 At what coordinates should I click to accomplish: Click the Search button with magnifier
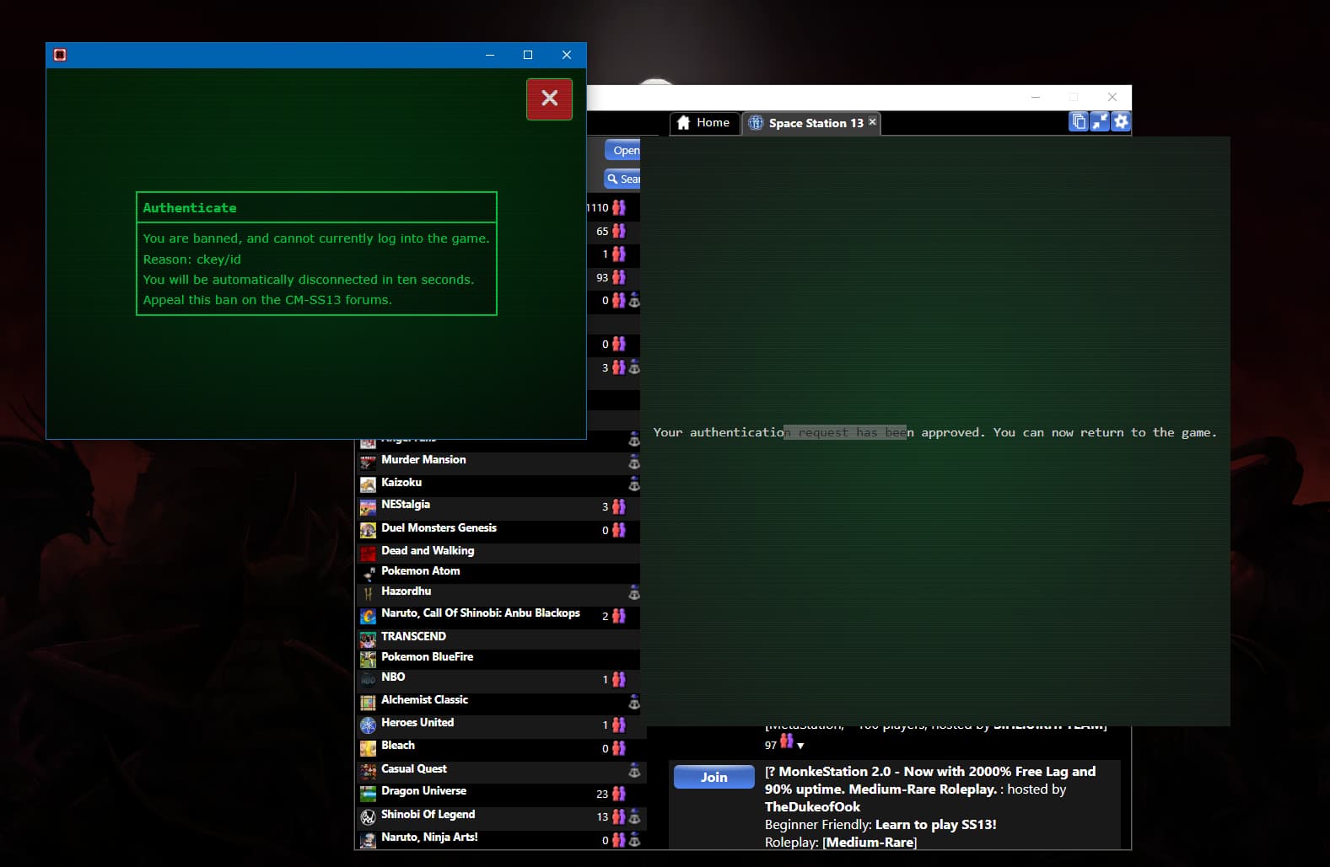coord(624,179)
